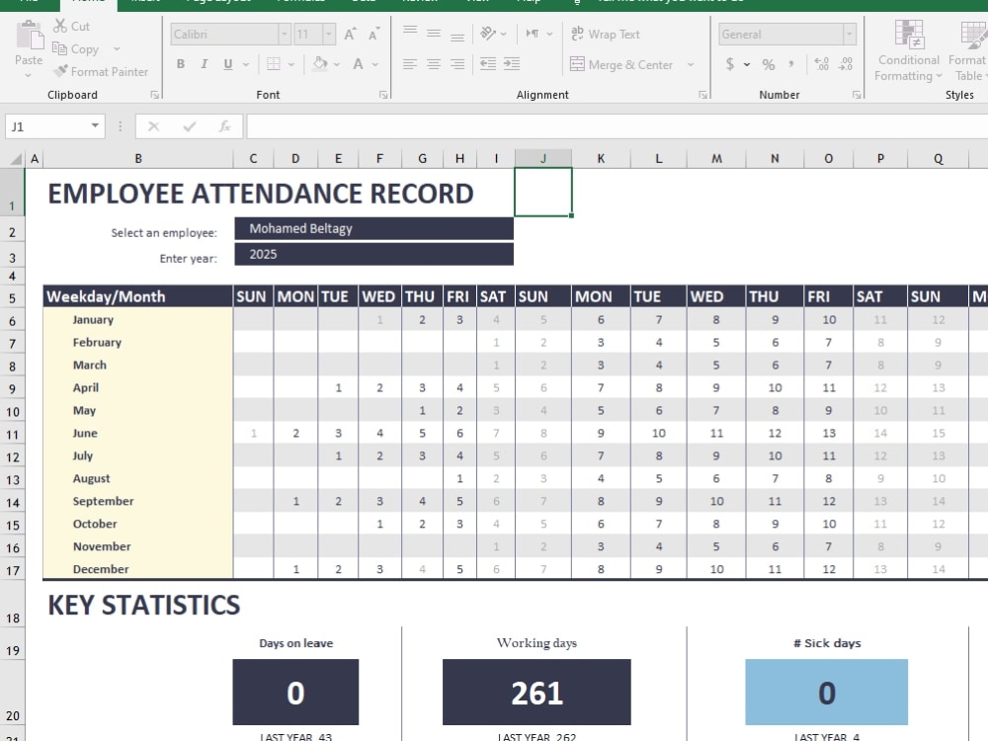The width and height of the screenshot is (988, 741).
Task: Open Number format dialog launcher
Action: (857, 95)
